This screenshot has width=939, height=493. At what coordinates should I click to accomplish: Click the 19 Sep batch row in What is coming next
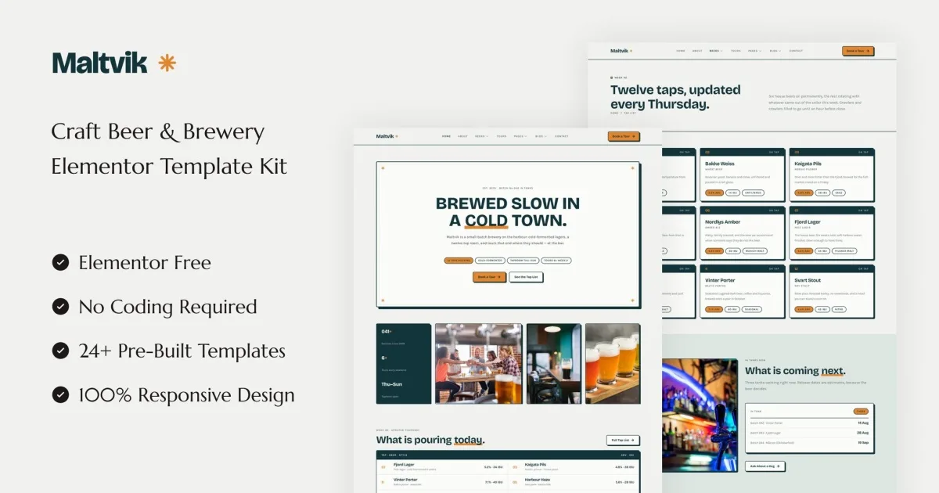809,443
